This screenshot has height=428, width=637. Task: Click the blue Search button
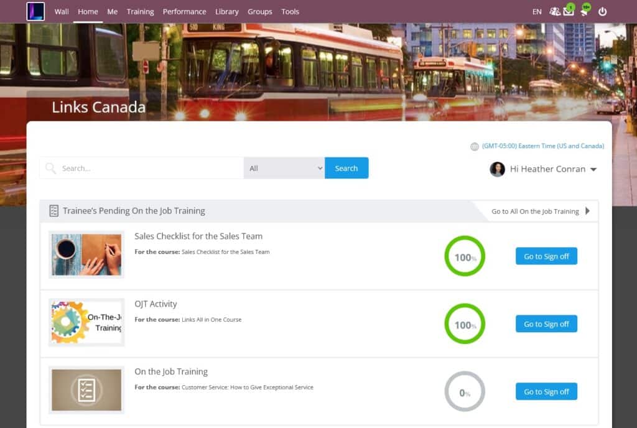point(346,168)
